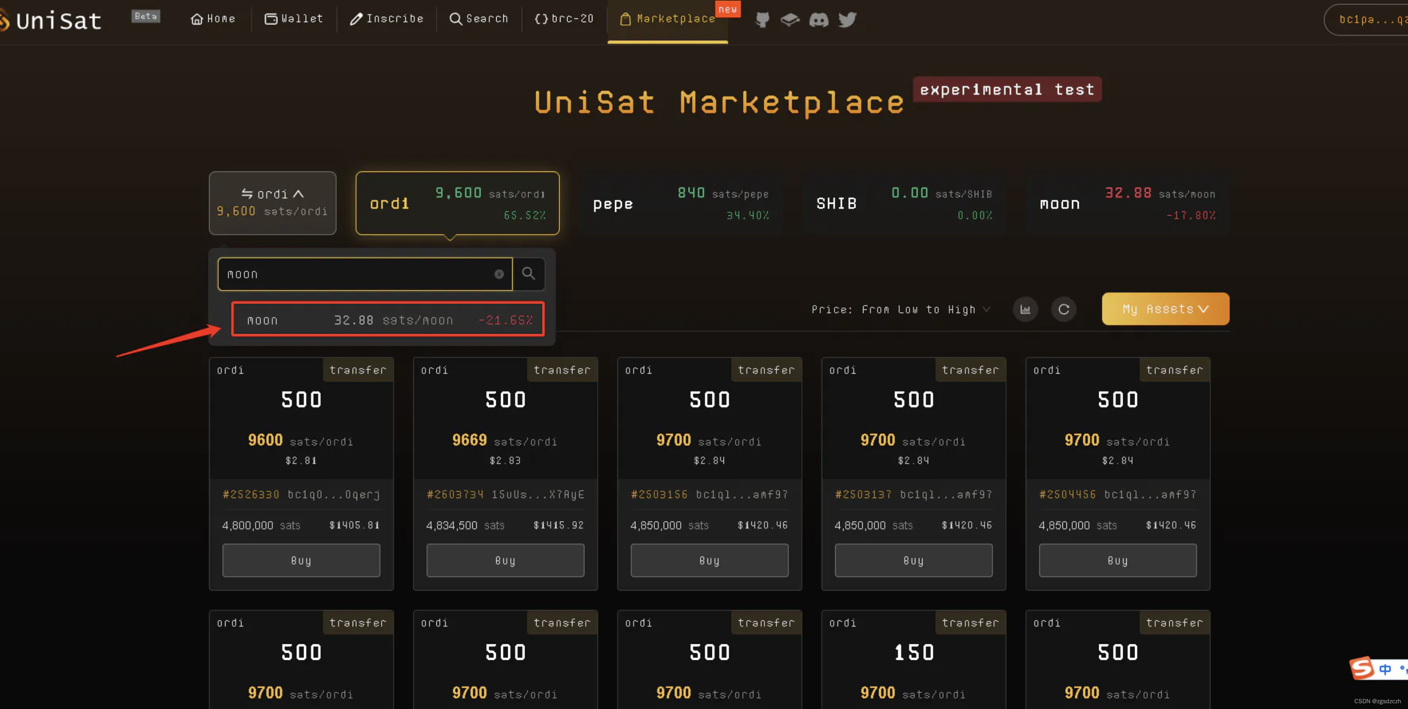Open Price From Low to High sort dropdown
Screen dimensions: 1408x709
[901, 309]
